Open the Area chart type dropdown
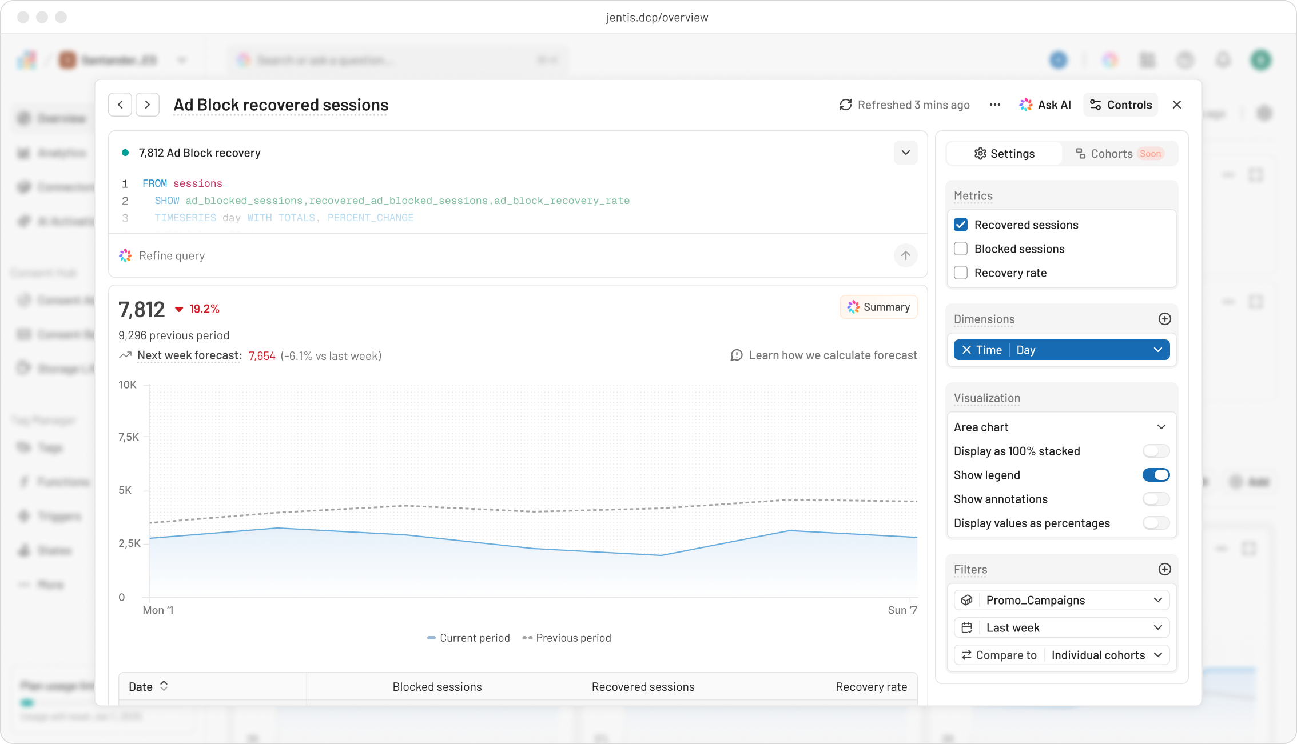 coord(1061,427)
